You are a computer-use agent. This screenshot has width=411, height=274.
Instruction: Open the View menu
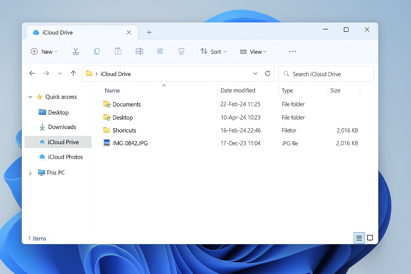pos(253,51)
